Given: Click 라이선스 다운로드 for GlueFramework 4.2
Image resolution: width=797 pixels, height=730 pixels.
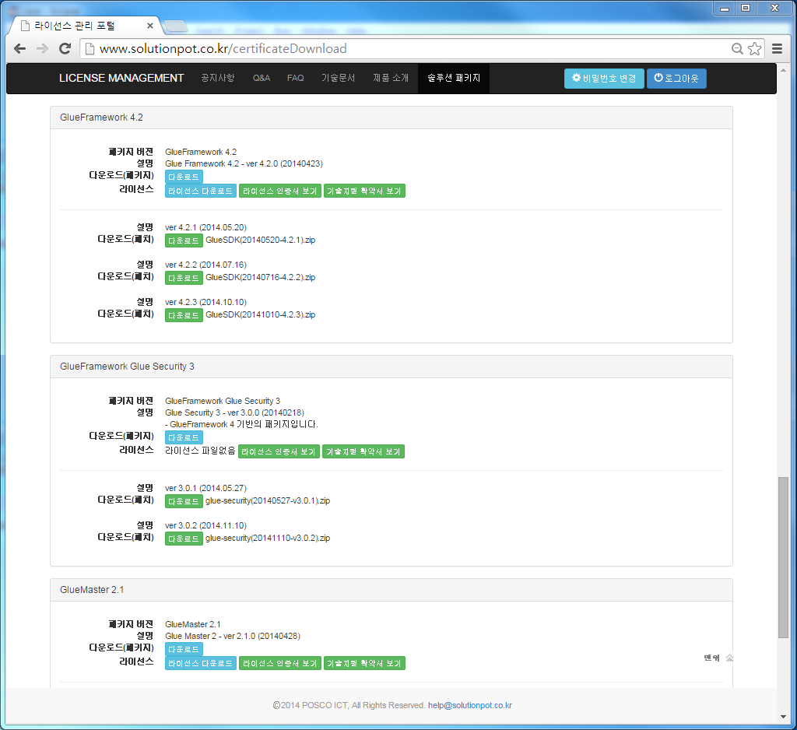Looking at the screenshot, I should (200, 191).
